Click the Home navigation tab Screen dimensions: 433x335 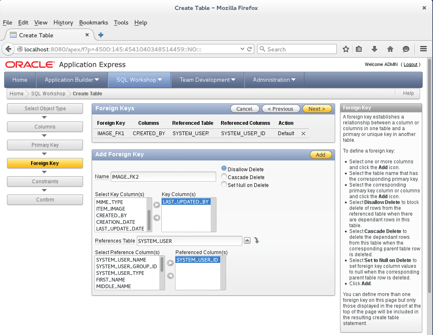click(x=20, y=80)
